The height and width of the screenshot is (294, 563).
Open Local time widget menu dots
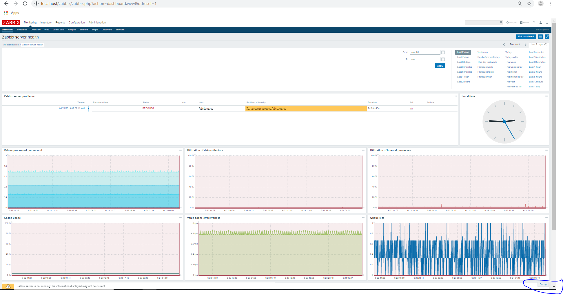pyautogui.click(x=546, y=96)
